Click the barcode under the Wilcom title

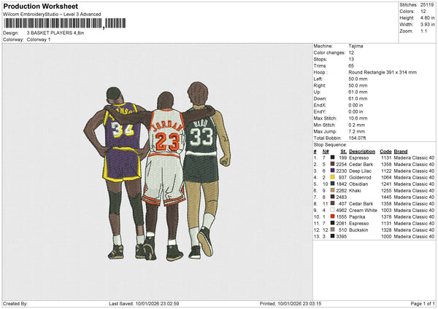coord(65,23)
